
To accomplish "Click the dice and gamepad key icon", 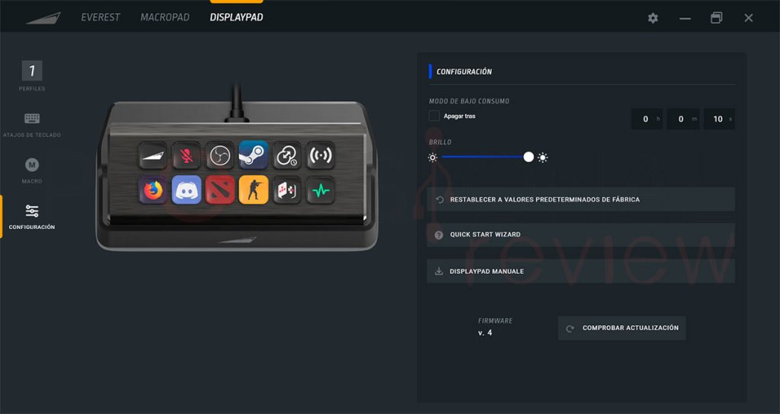I will pyautogui.click(x=287, y=189).
